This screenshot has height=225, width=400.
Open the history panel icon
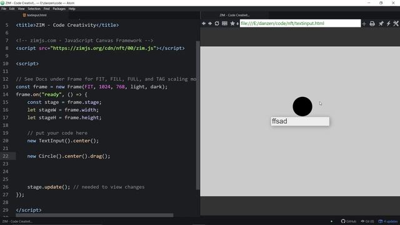224,24
